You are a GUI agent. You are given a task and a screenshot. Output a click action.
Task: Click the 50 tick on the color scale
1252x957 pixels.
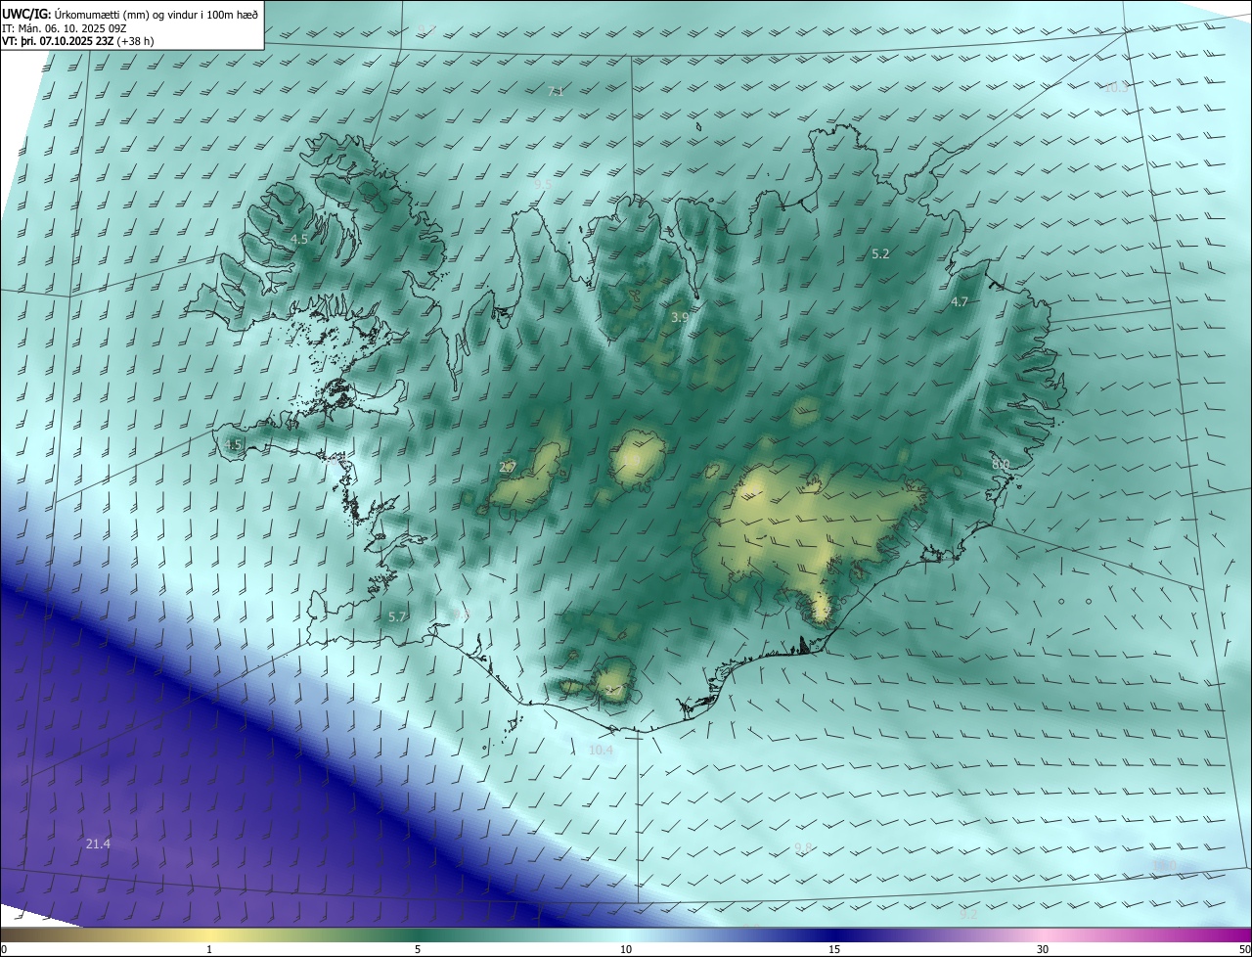(x=1244, y=949)
